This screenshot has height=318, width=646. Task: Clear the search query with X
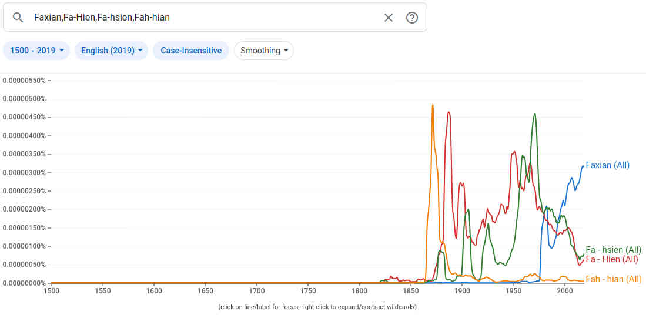[x=389, y=18]
